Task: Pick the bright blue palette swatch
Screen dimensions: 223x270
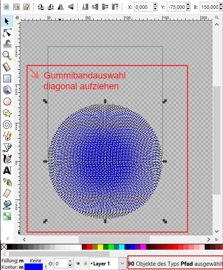Action: (x=133, y=247)
